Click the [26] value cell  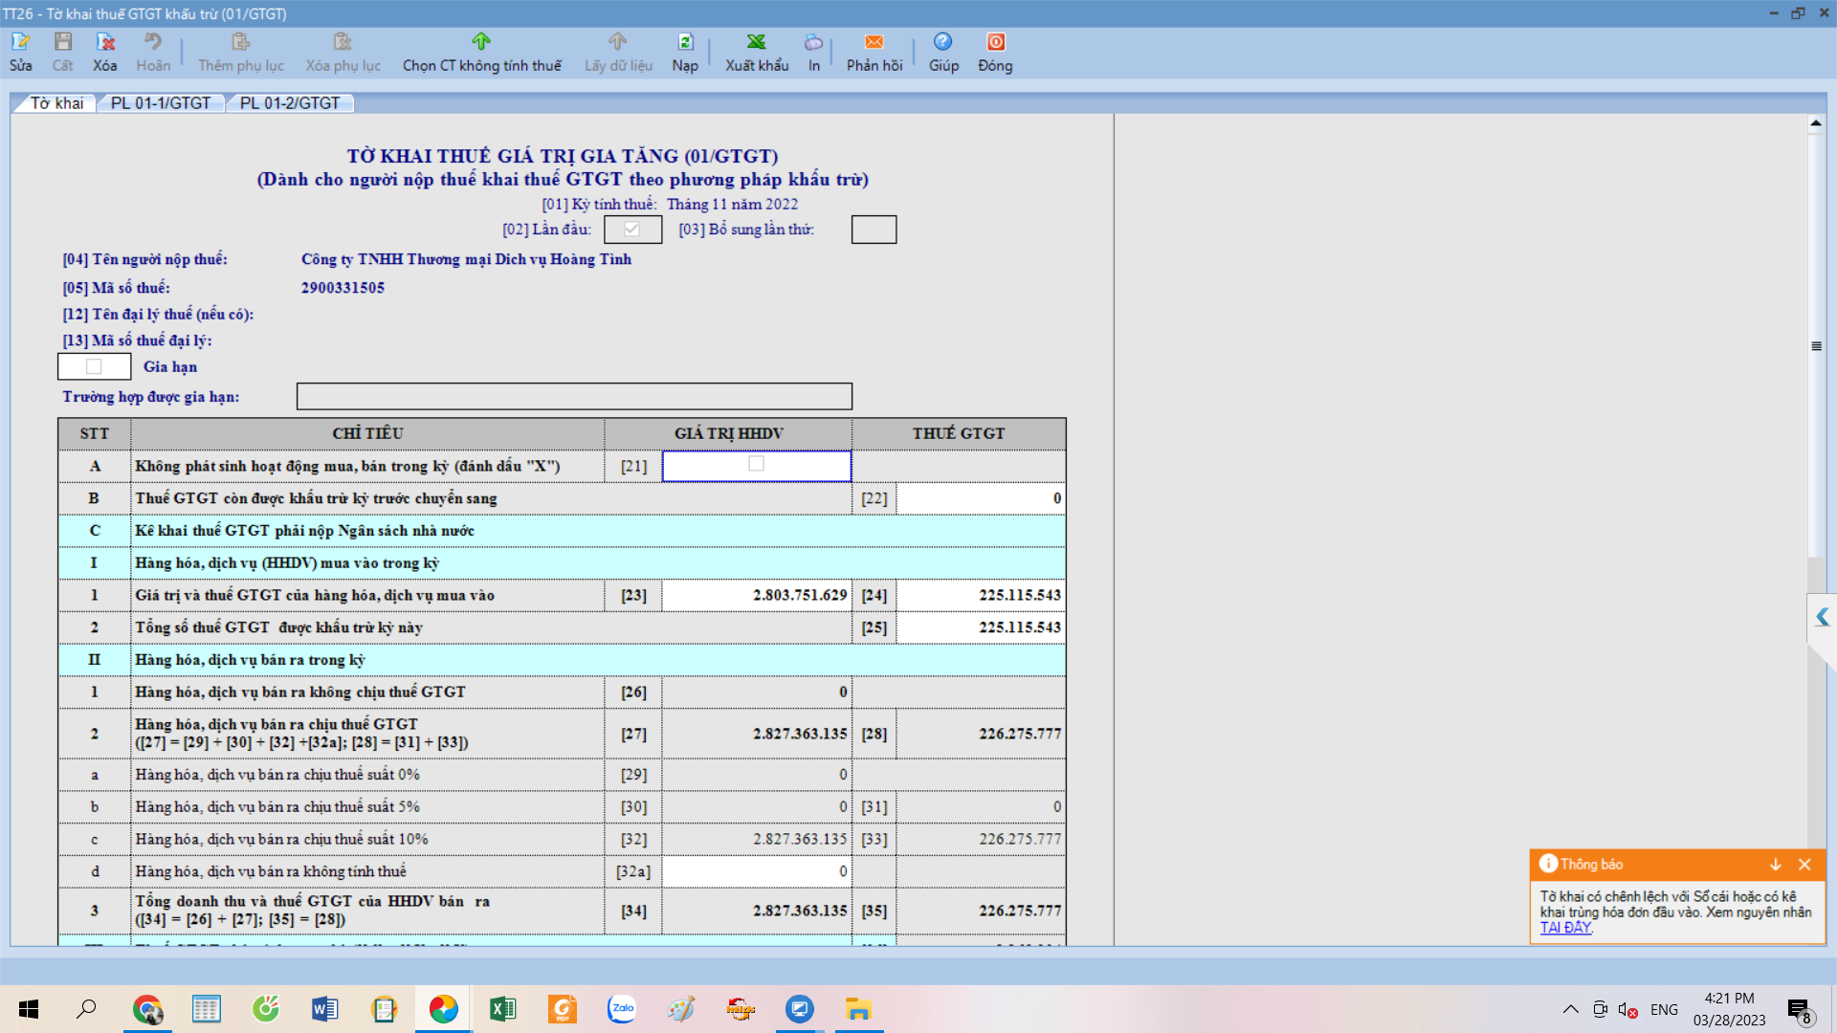[756, 692]
